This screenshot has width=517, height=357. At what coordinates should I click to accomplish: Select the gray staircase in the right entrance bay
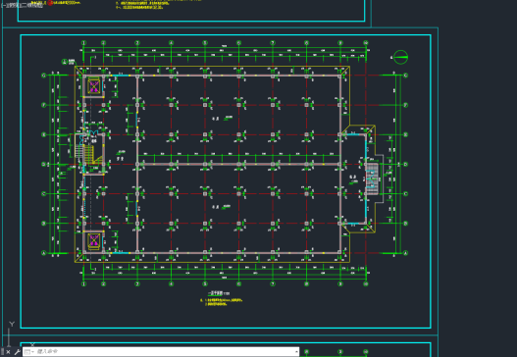point(372,178)
